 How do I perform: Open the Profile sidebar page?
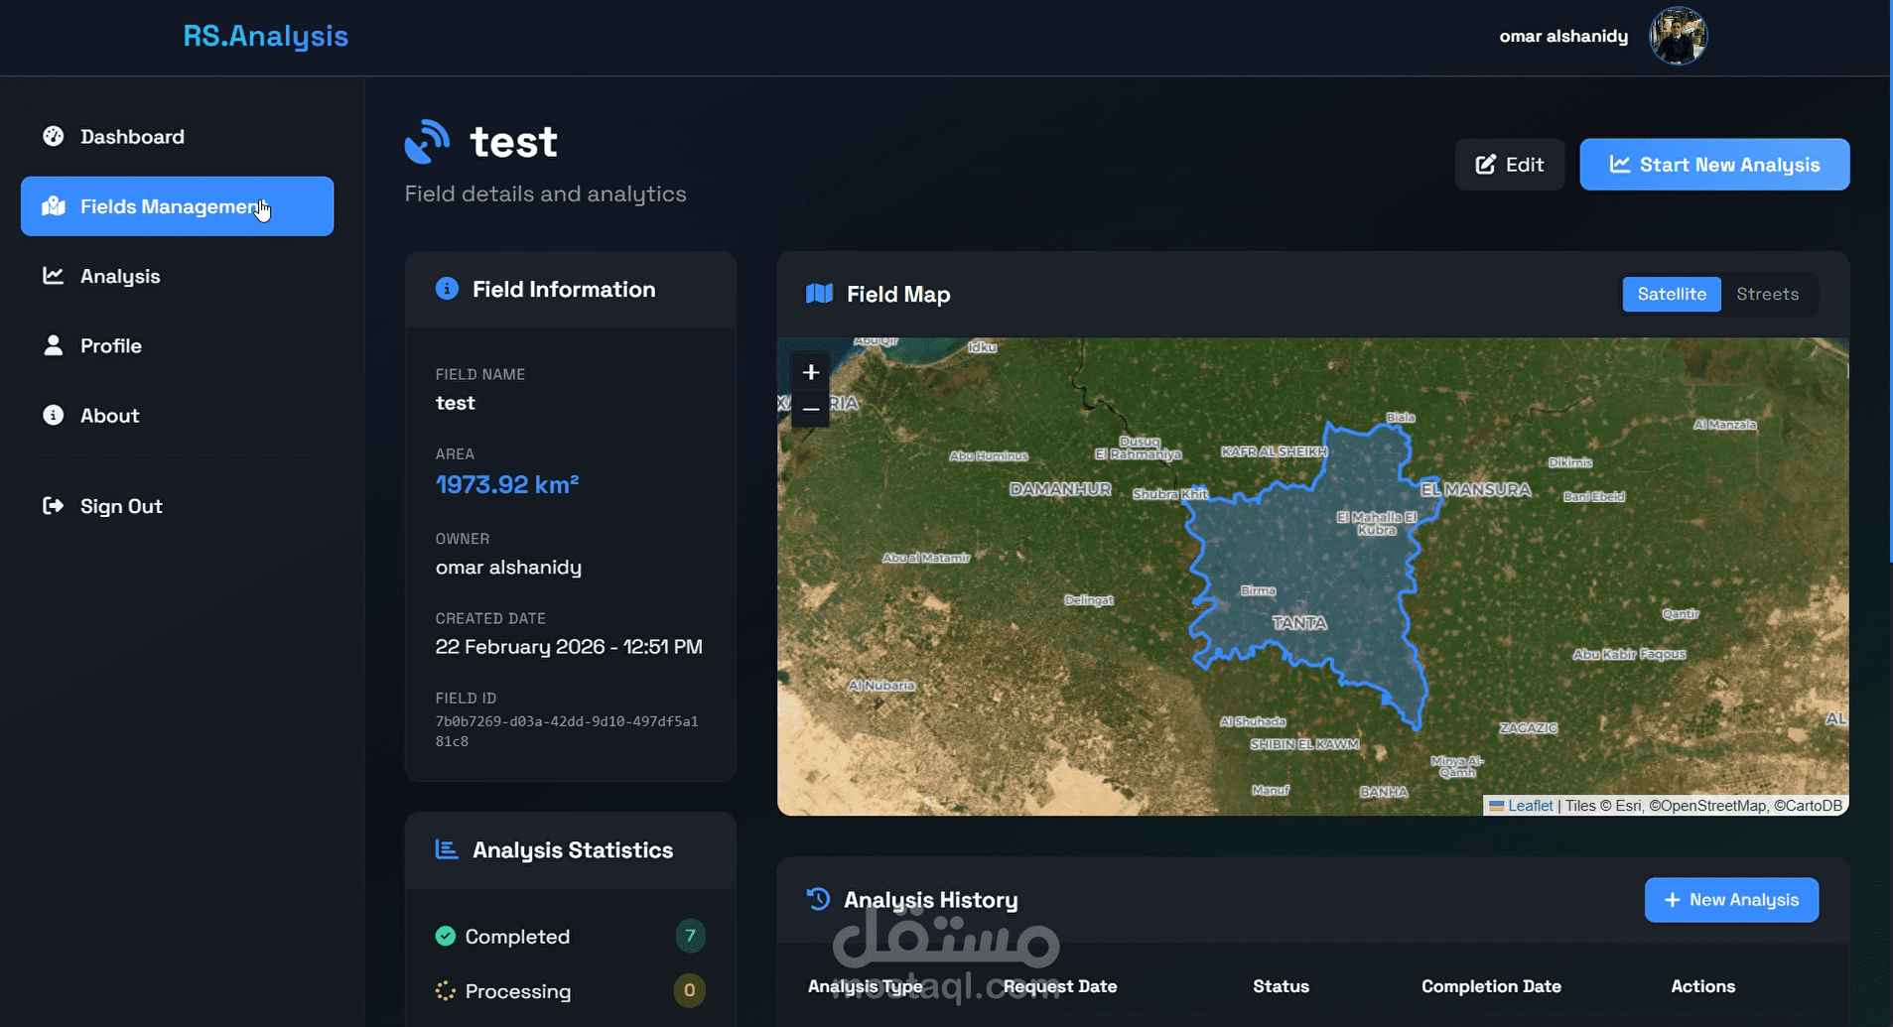[x=177, y=345]
